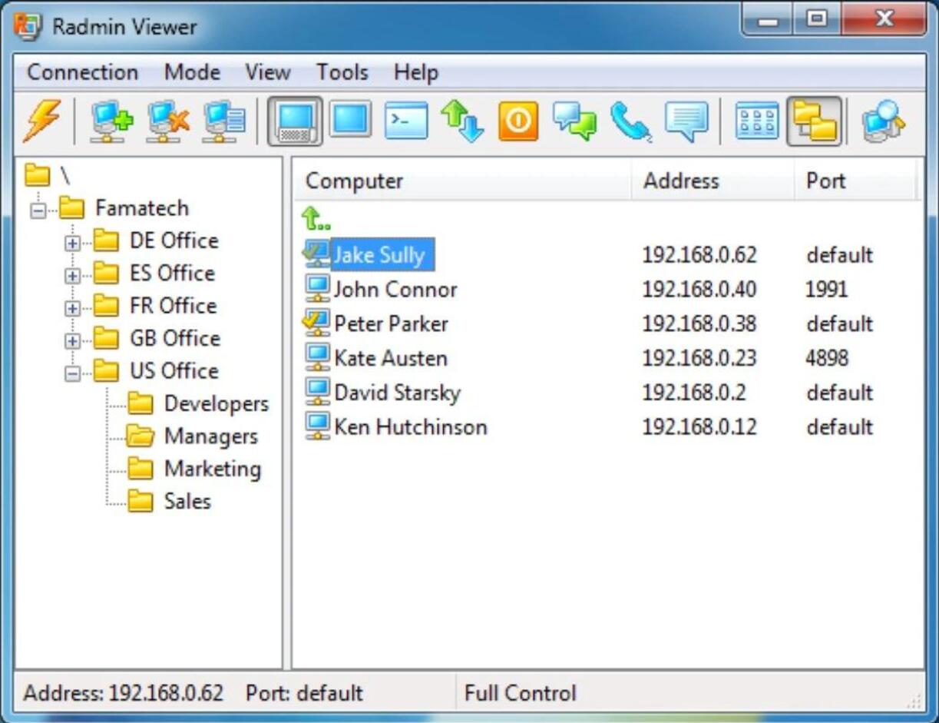Select File Transfer arrows icon

(462, 121)
